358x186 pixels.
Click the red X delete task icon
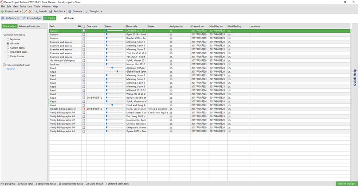30,11
